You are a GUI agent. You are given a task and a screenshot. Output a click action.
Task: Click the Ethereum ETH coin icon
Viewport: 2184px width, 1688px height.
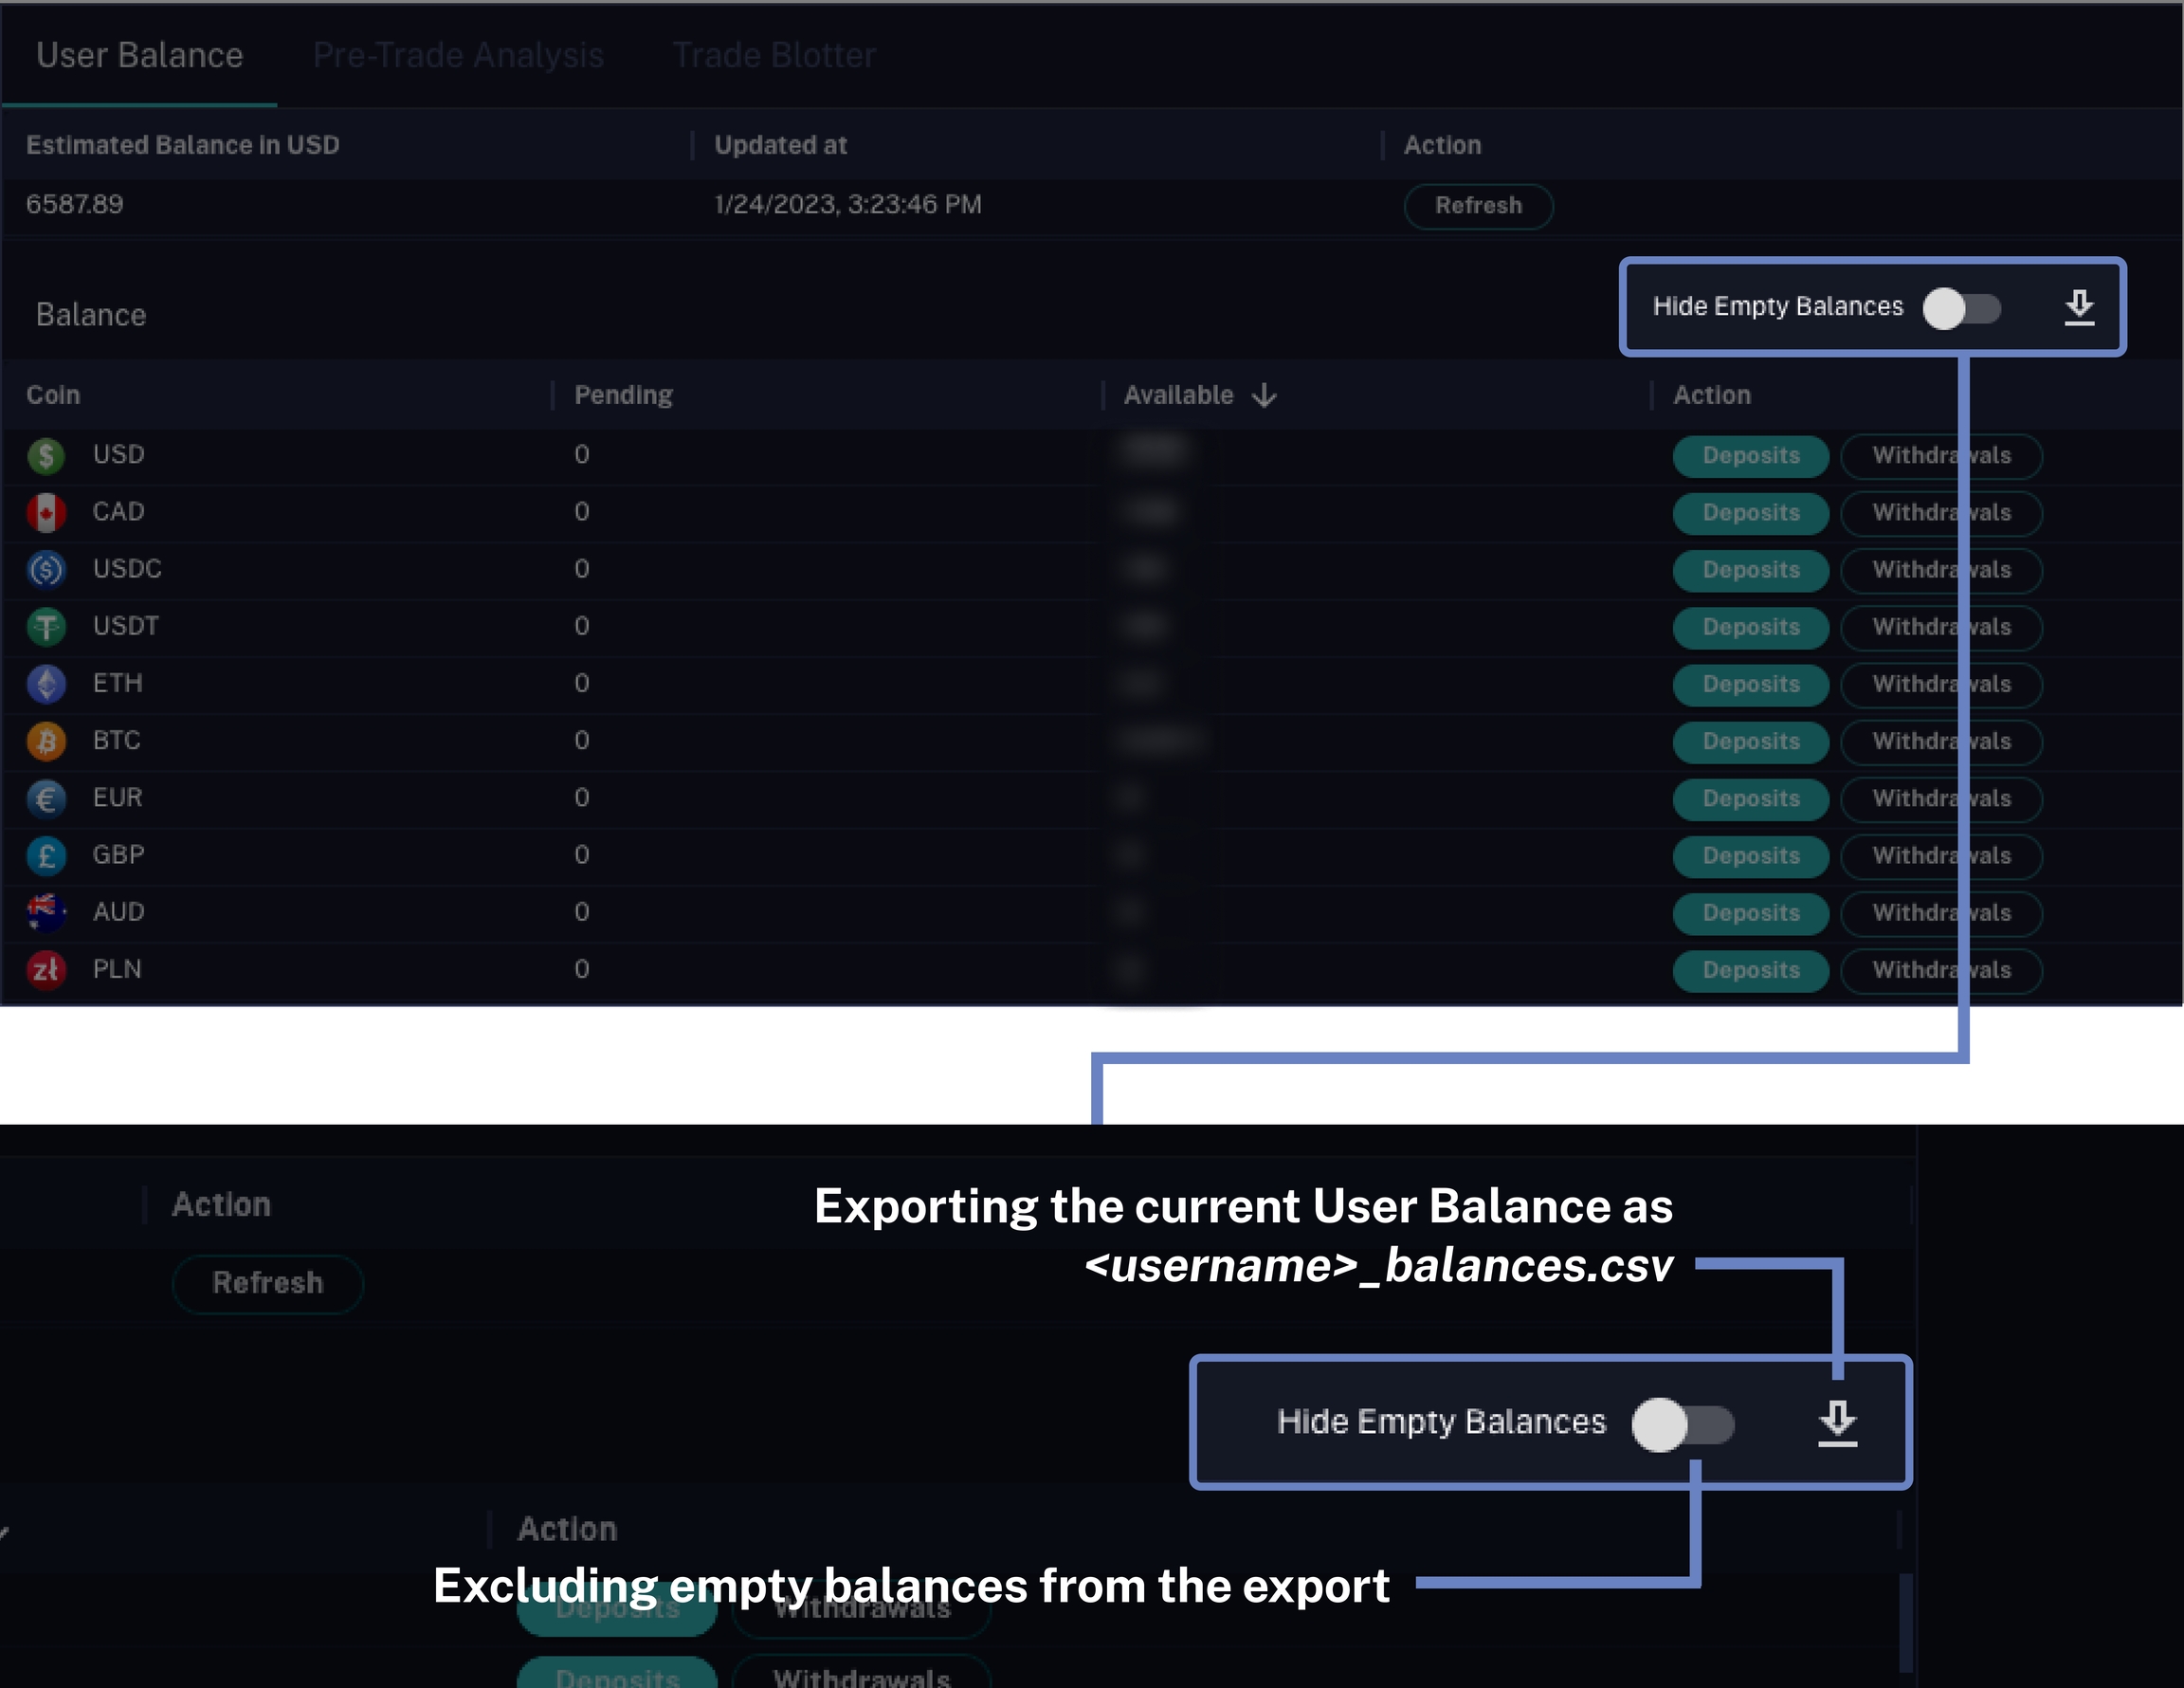click(x=46, y=685)
